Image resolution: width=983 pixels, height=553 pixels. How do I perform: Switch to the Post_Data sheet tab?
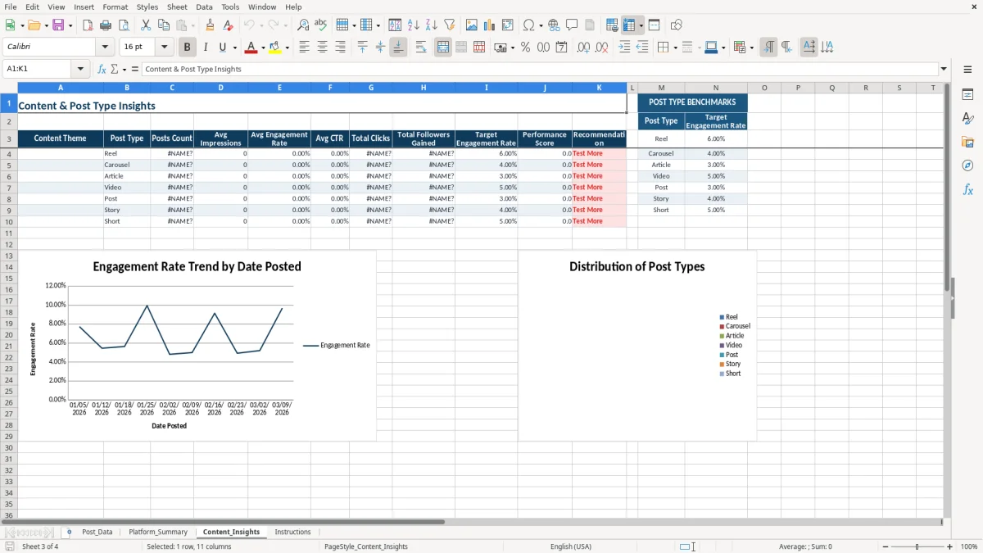(x=97, y=532)
